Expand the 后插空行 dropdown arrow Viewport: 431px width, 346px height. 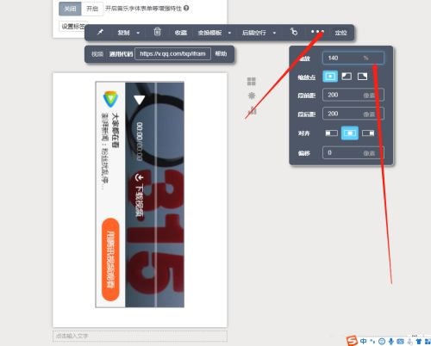[274, 33]
